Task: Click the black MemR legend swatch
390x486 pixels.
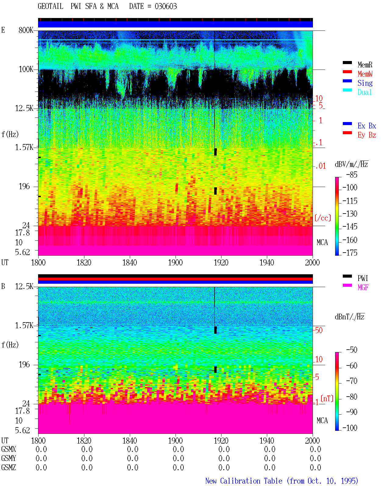Action: [x=347, y=63]
